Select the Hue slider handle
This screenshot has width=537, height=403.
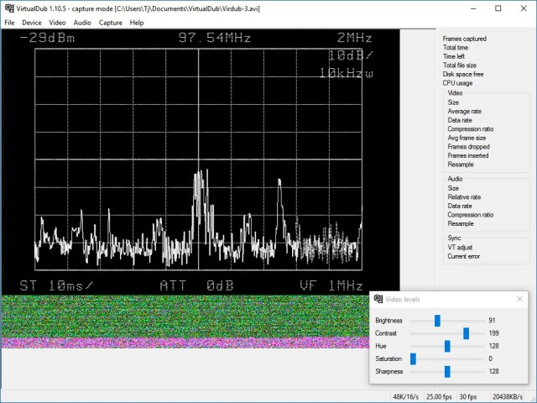coord(447,346)
